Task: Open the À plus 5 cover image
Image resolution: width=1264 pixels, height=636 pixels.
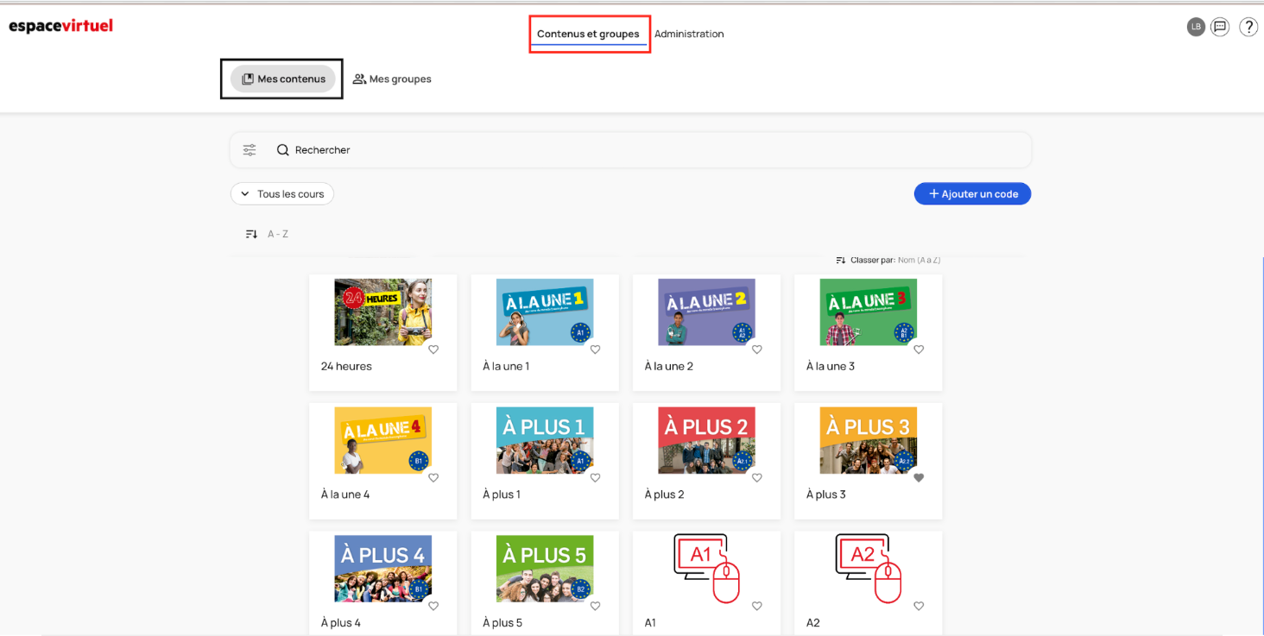Action: pos(545,569)
